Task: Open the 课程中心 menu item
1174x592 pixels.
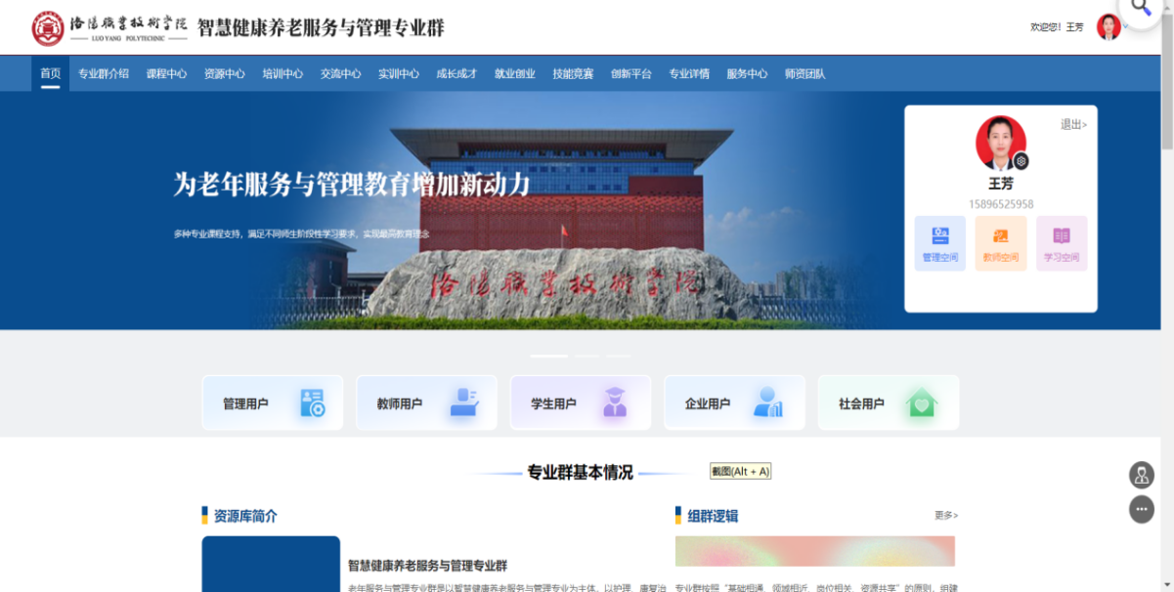Action: pos(166,73)
